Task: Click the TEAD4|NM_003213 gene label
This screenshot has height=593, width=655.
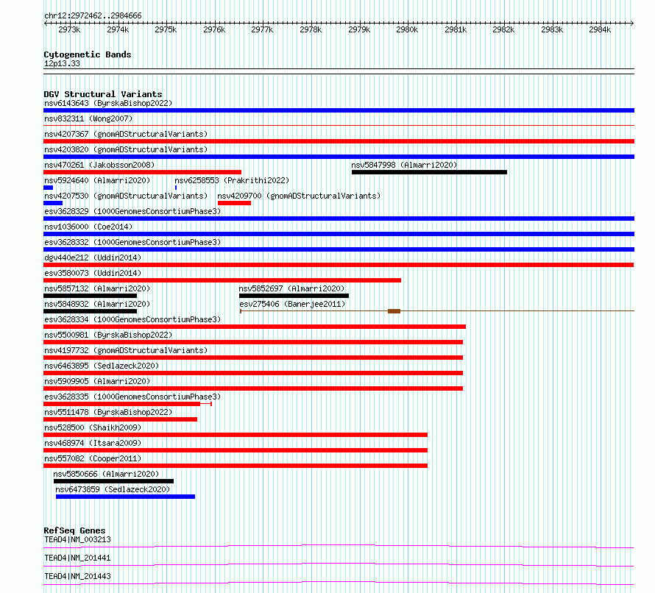Action: coord(78,539)
